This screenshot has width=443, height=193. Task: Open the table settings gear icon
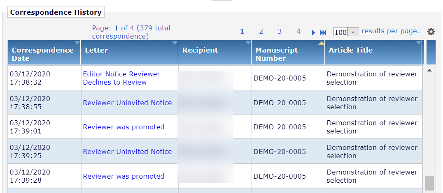coord(431,32)
